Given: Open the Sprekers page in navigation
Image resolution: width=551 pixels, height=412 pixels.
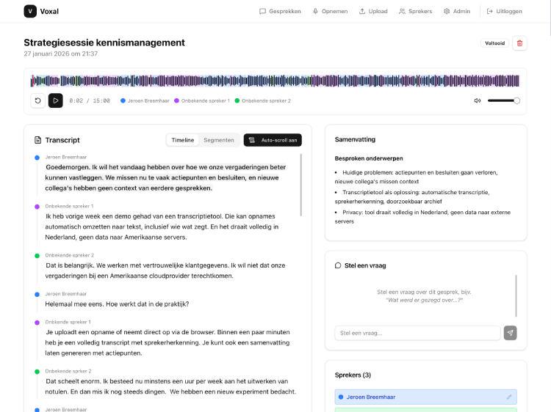Looking at the screenshot, I should tap(415, 11).
